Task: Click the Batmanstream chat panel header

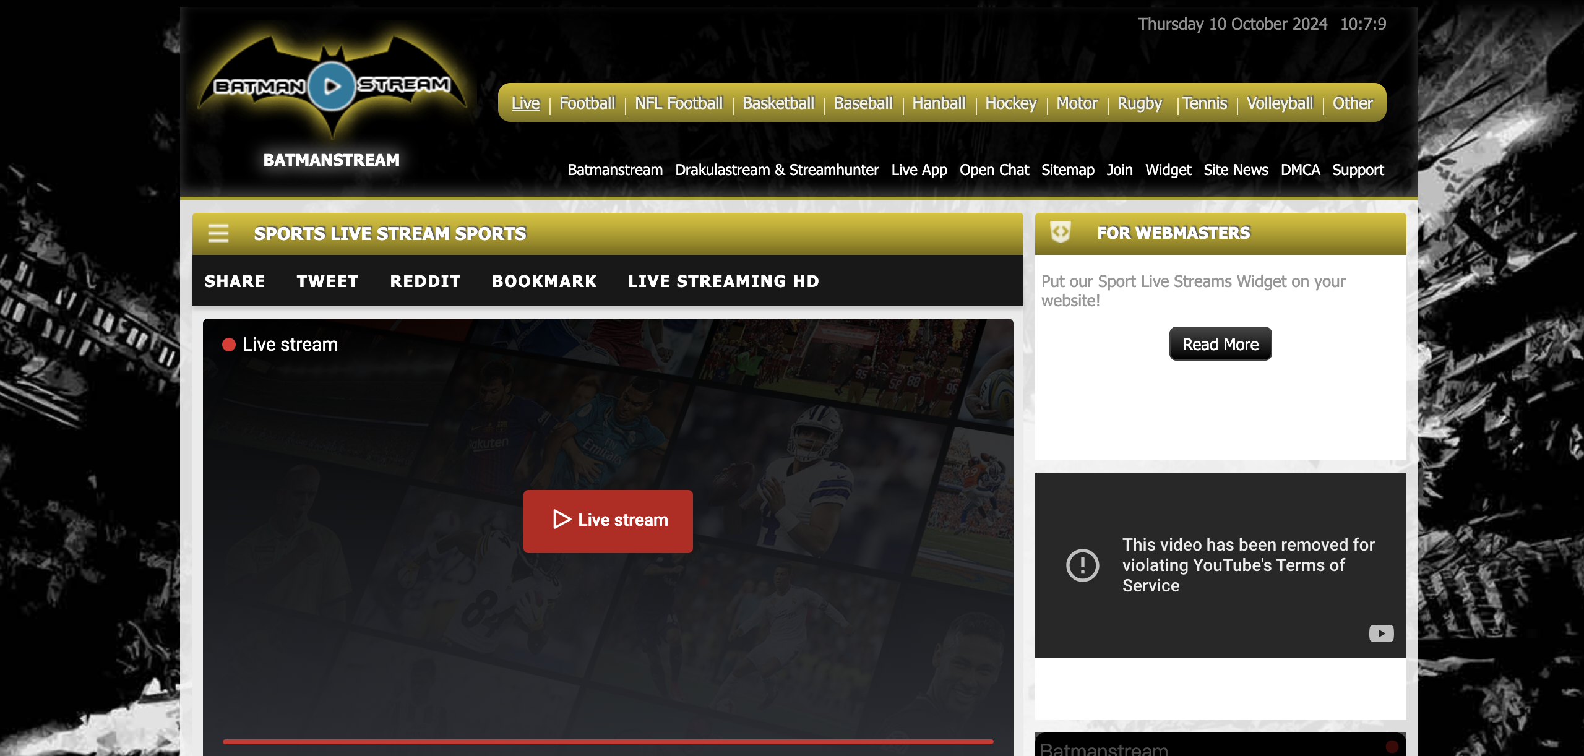Action: point(1220,745)
